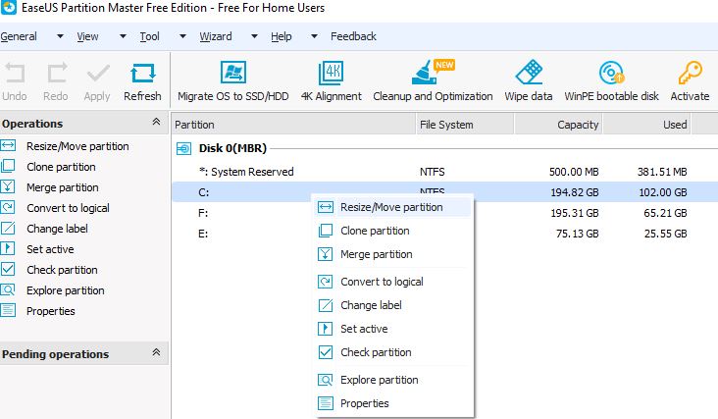
Task: Choose Merge partition in context menu
Action: click(x=392, y=254)
